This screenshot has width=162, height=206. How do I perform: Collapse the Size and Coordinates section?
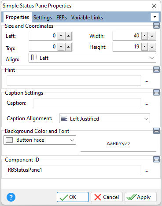156,26
